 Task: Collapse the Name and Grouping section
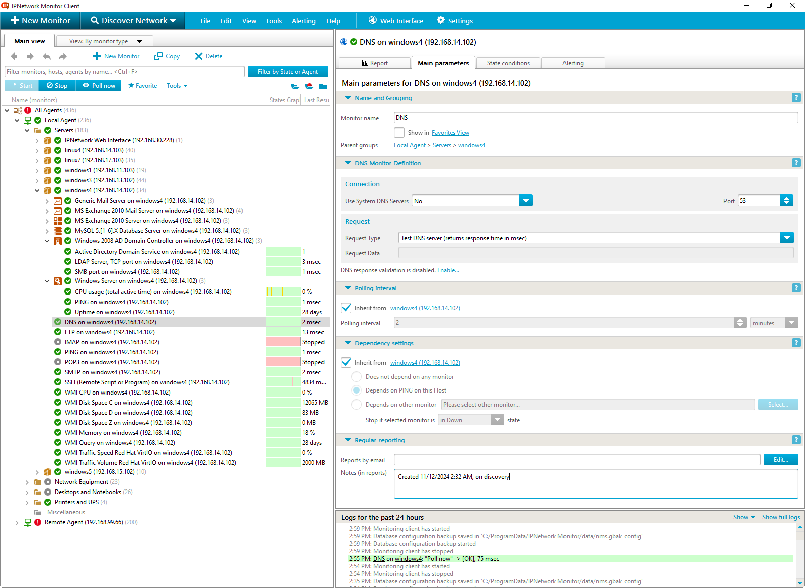pyautogui.click(x=348, y=98)
